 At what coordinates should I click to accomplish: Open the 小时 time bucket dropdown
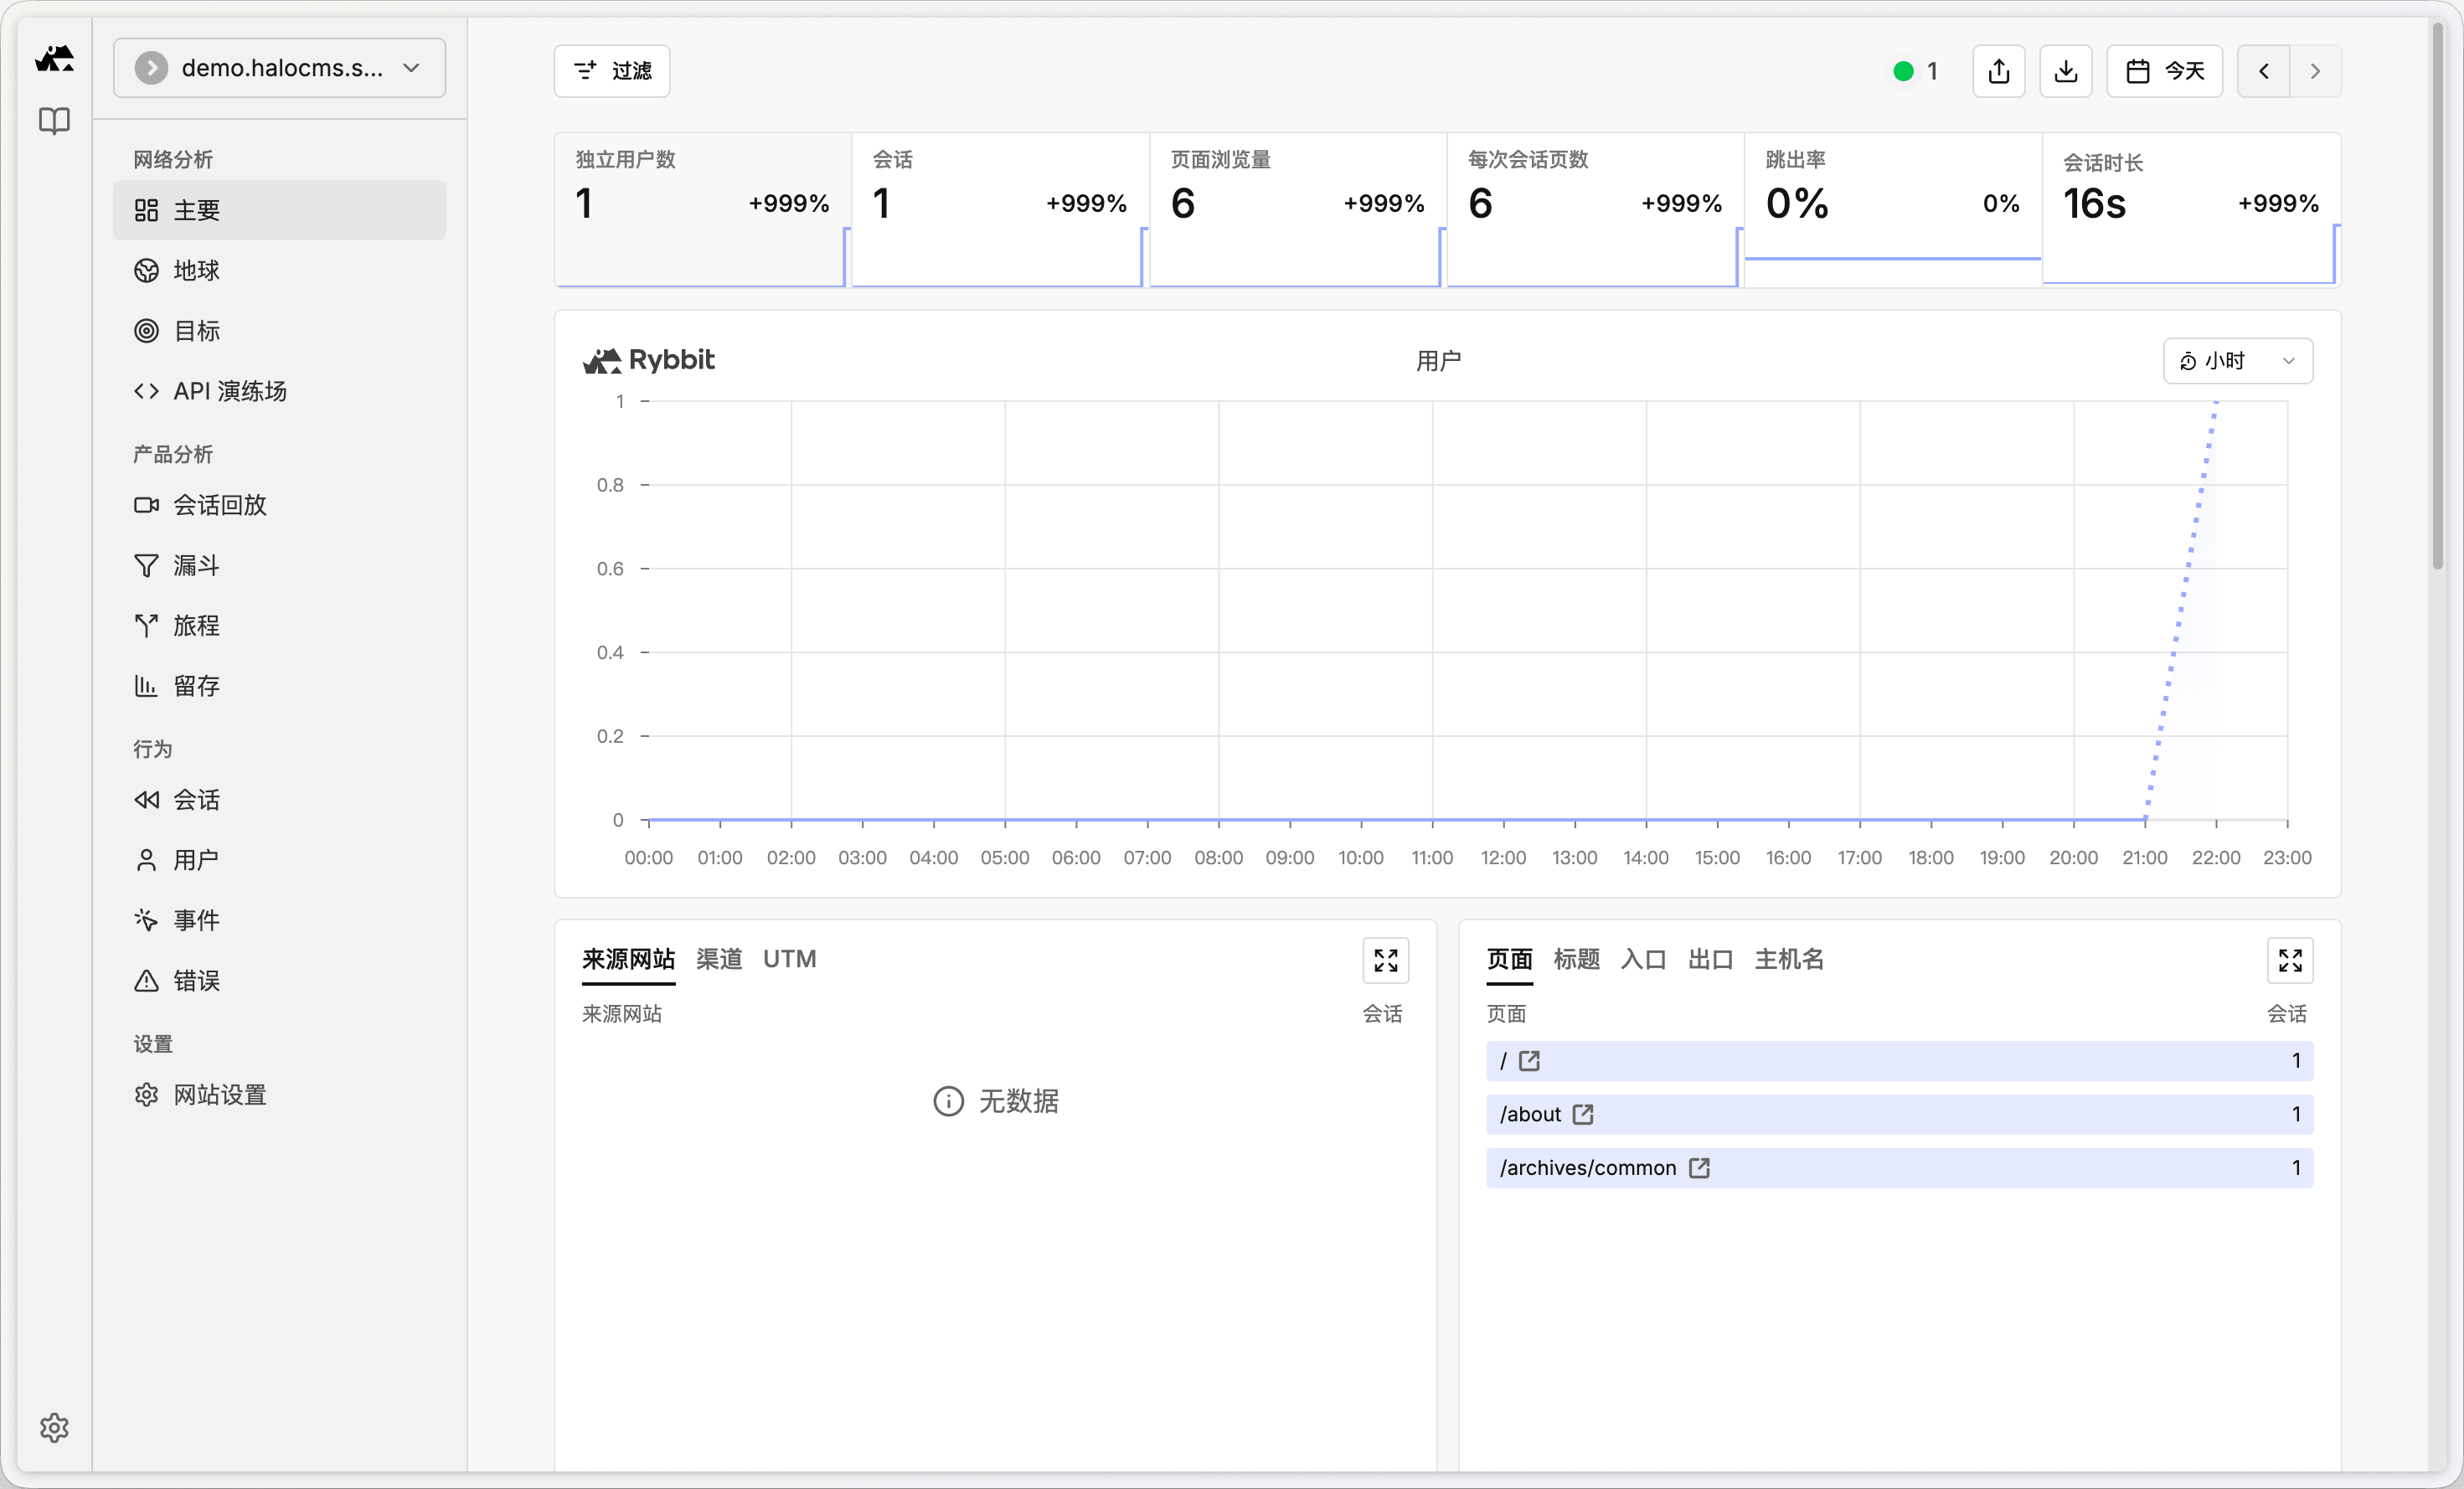[2237, 361]
